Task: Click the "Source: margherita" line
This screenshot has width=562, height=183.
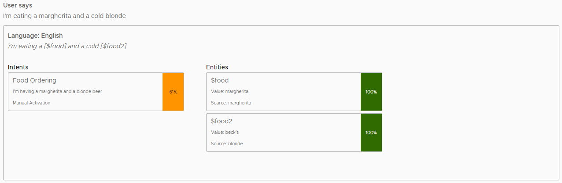Action: point(231,103)
